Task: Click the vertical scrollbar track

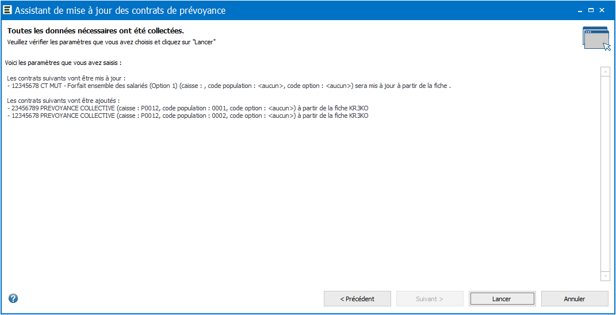Action: pyautogui.click(x=604, y=174)
